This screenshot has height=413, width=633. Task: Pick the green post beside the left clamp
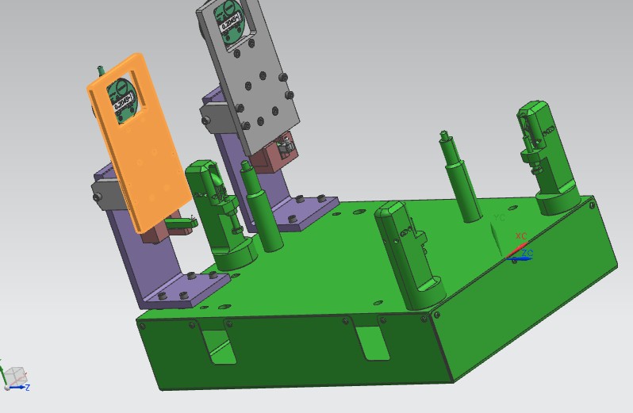click(x=262, y=208)
